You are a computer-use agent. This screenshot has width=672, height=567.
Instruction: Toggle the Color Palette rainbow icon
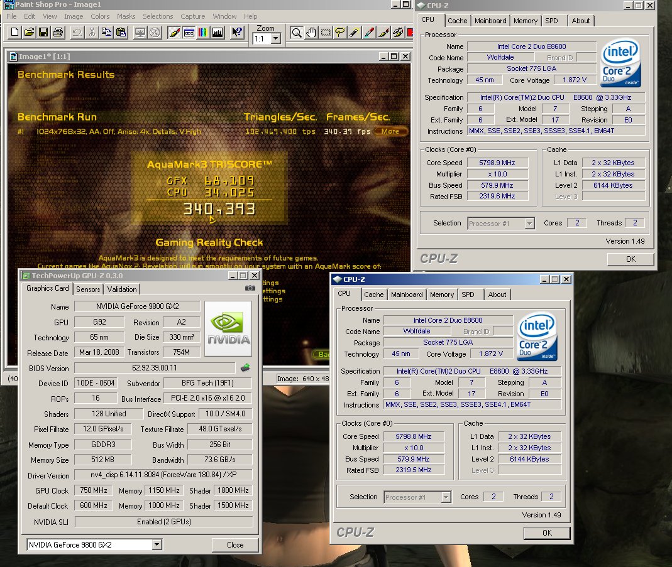pos(202,32)
